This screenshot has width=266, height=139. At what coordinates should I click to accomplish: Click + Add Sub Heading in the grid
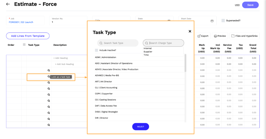(64, 64)
